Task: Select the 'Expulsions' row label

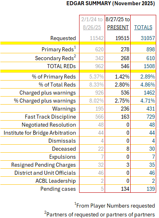Action: [62, 157]
